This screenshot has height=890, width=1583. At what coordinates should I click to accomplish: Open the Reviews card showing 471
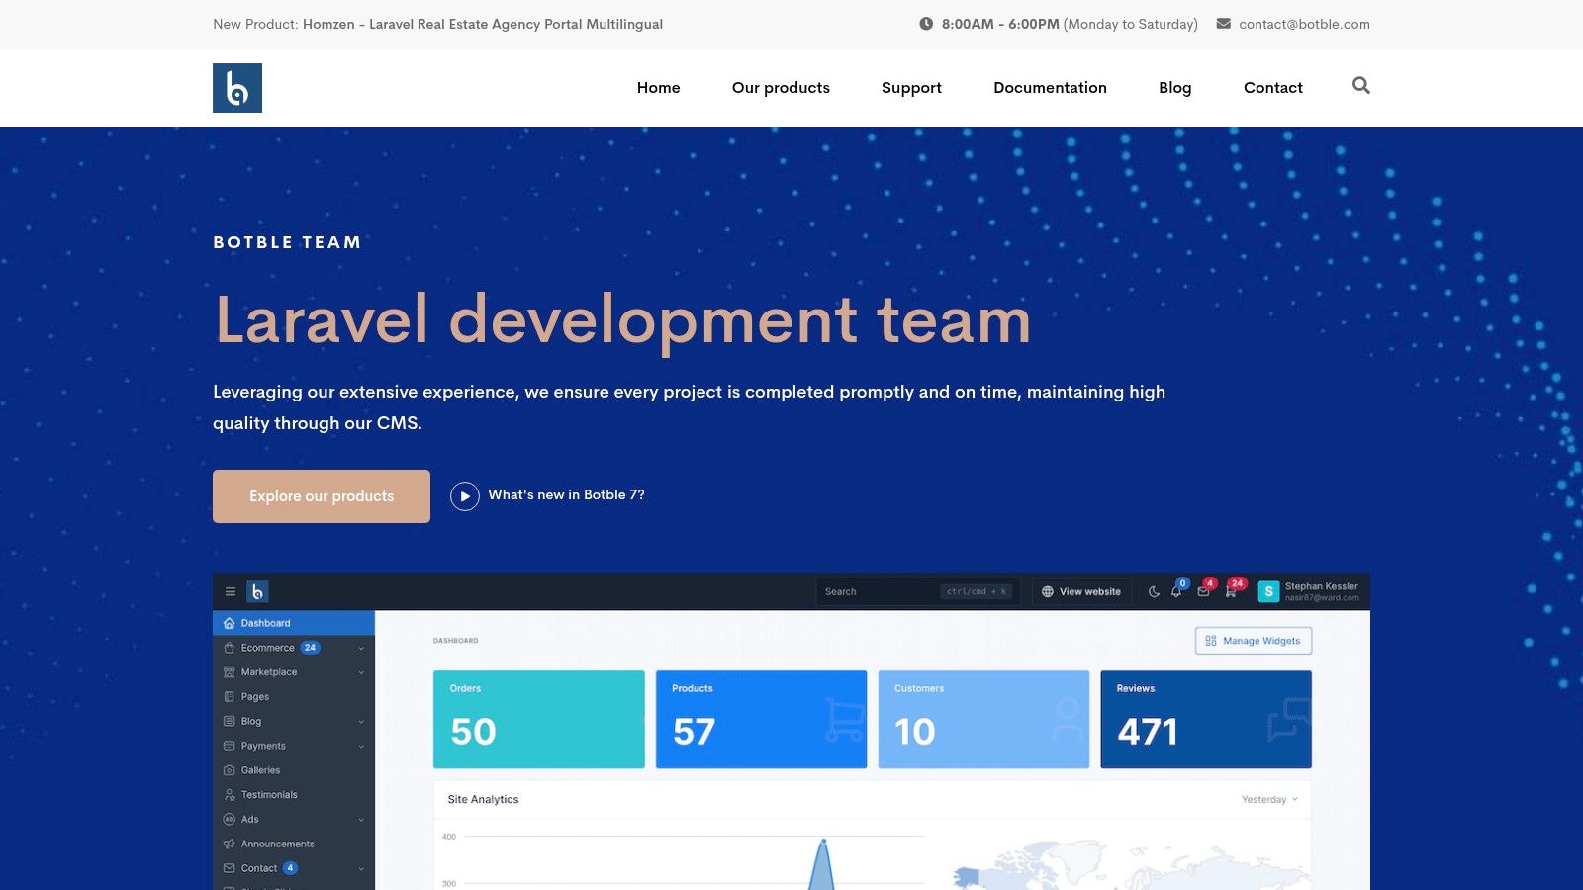pyautogui.click(x=1206, y=720)
